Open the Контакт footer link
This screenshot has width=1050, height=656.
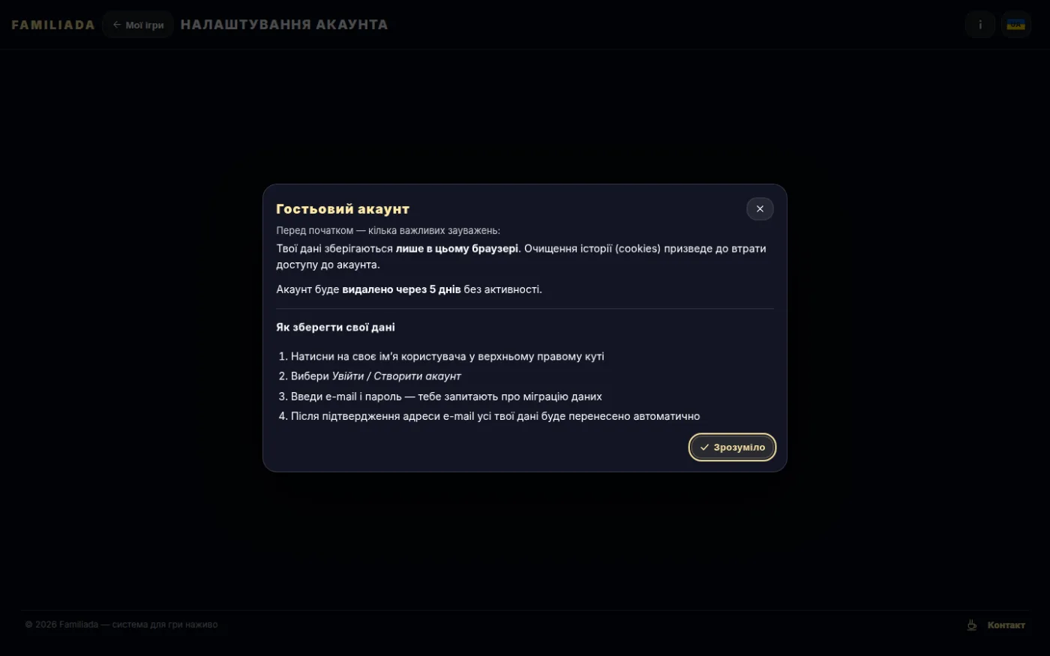(1006, 625)
